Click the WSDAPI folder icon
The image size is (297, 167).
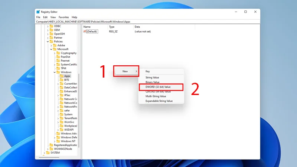coord(62,130)
